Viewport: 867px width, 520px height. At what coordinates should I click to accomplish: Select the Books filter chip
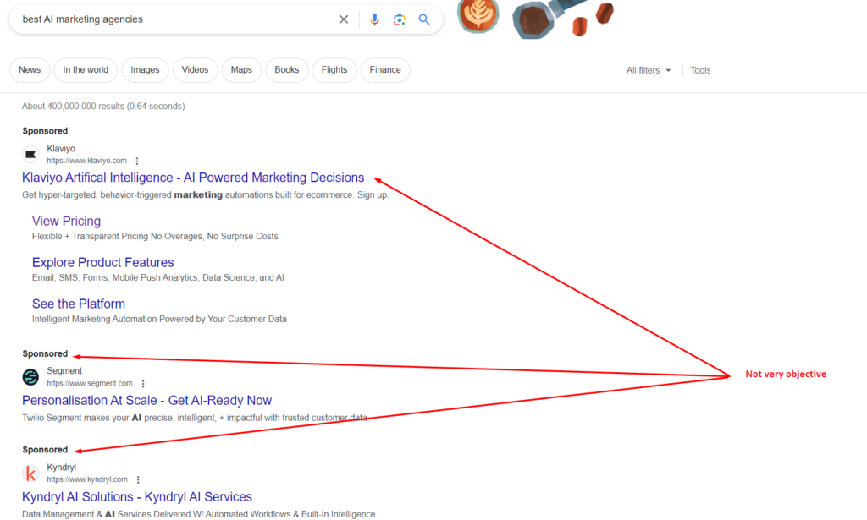pos(287,70)
